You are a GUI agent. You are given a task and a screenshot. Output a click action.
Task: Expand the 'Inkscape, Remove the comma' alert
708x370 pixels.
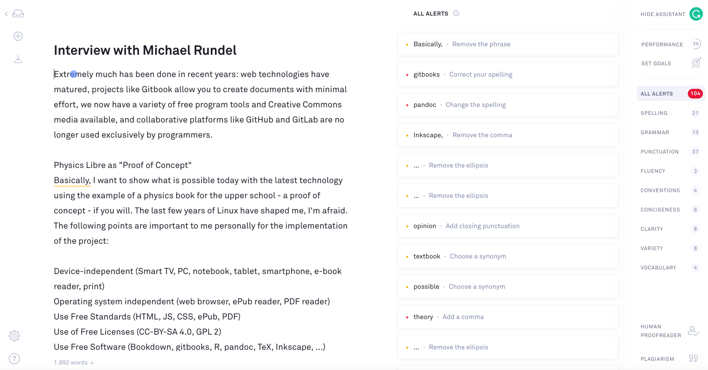pyautogui.click(x=508, y=135)
